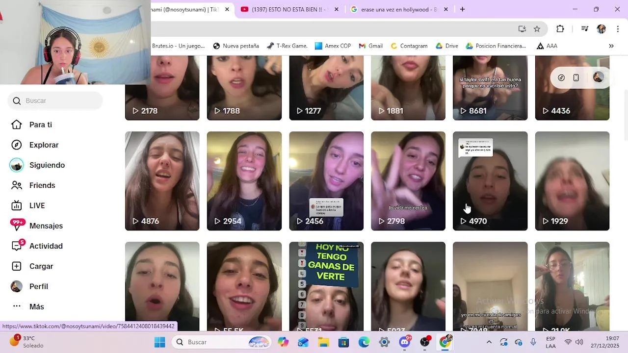Viewport: 628px width, 353px height.
Task: Open the video with 1788 views
Action: pos(244,88)
